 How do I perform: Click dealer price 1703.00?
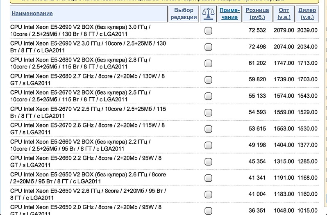click(x=307, y=79)
